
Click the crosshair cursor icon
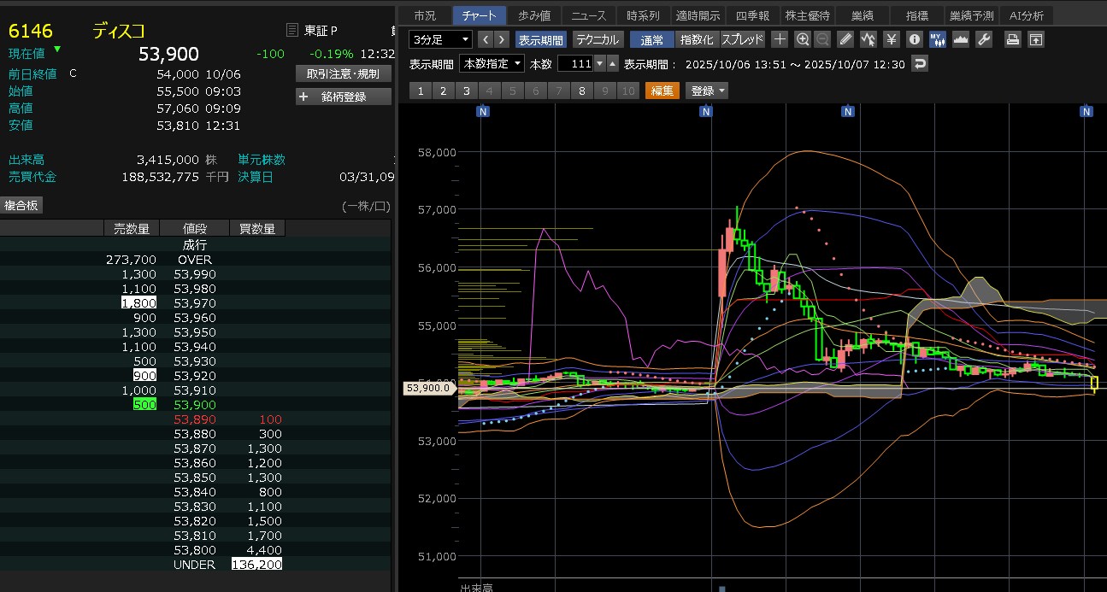point(780,39)
